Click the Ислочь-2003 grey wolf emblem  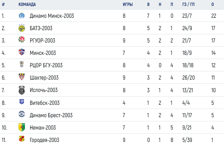click(x=22, y=90)
